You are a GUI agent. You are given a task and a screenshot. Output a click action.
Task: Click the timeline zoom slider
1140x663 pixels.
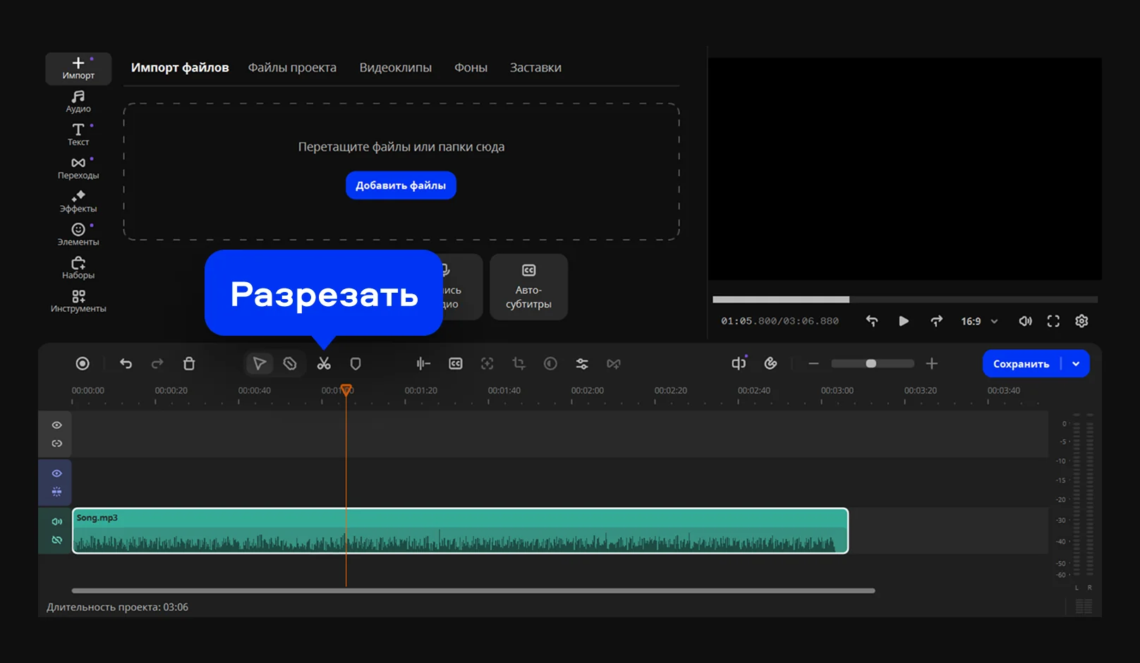click(x=872, y=364)
